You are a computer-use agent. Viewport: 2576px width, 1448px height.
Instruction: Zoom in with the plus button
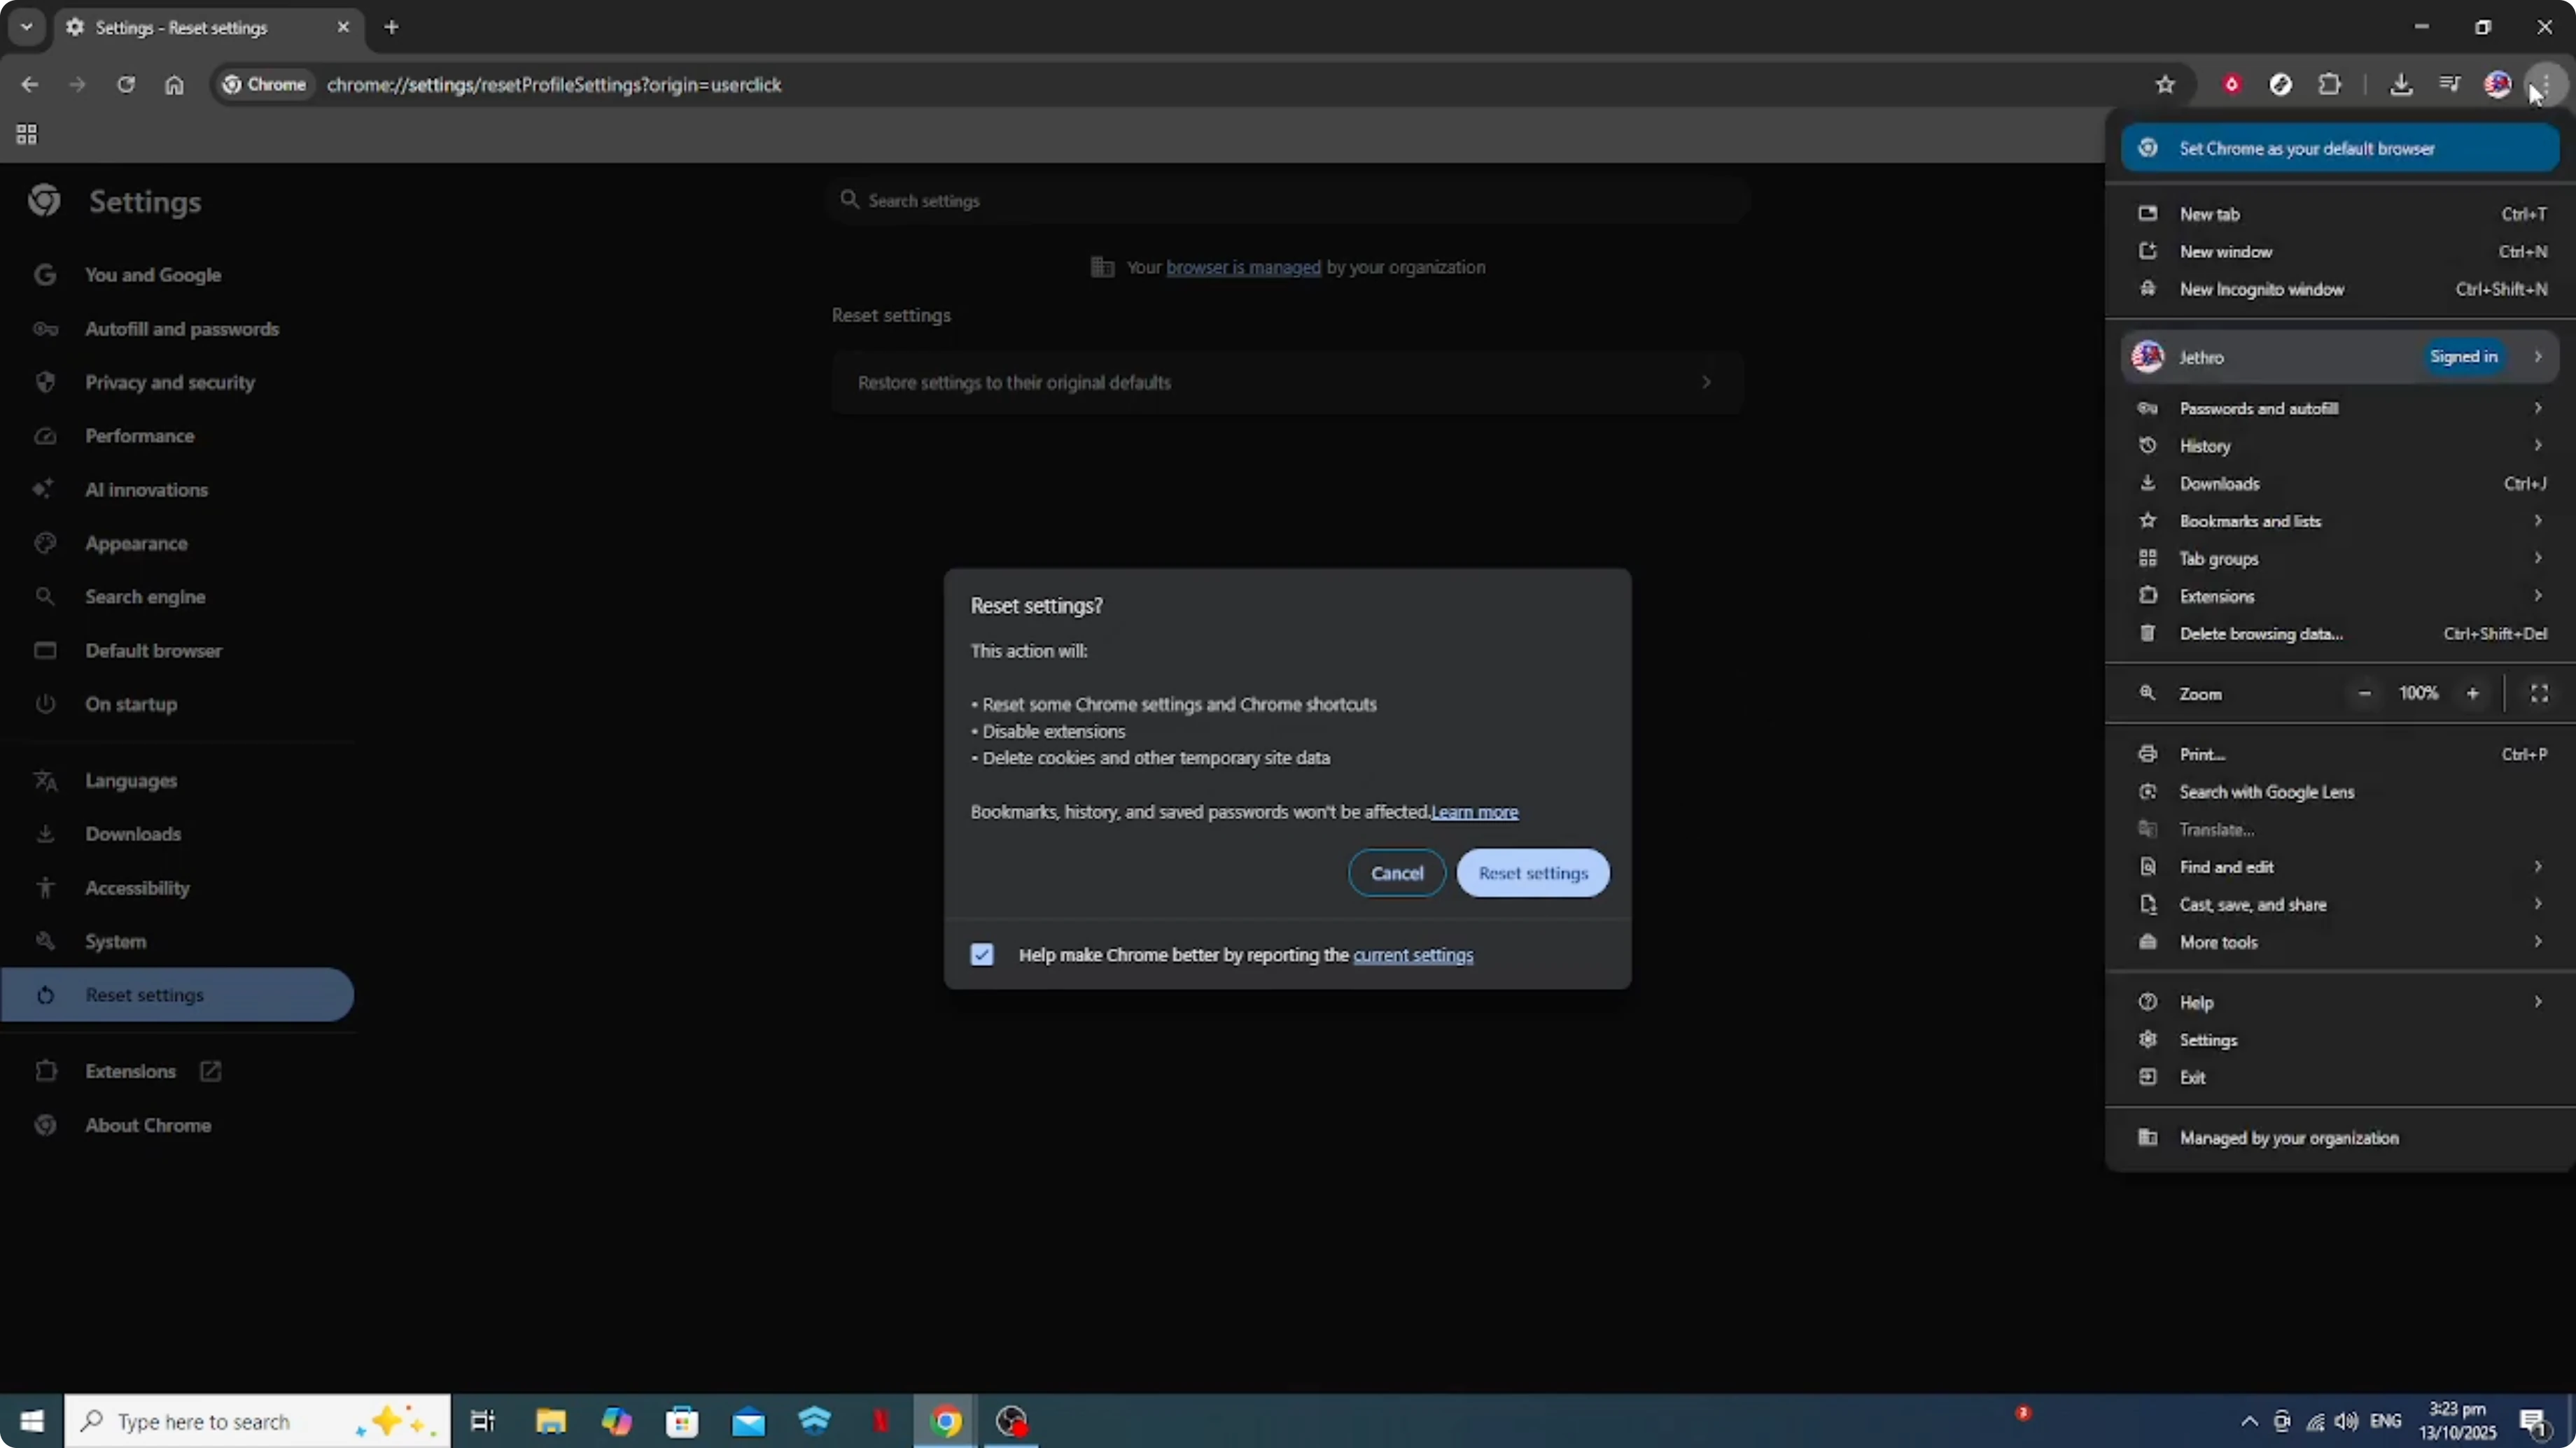(2473, 693)
